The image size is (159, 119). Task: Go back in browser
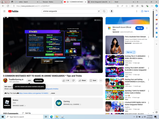pyautogui.click(x=3, y=6)
